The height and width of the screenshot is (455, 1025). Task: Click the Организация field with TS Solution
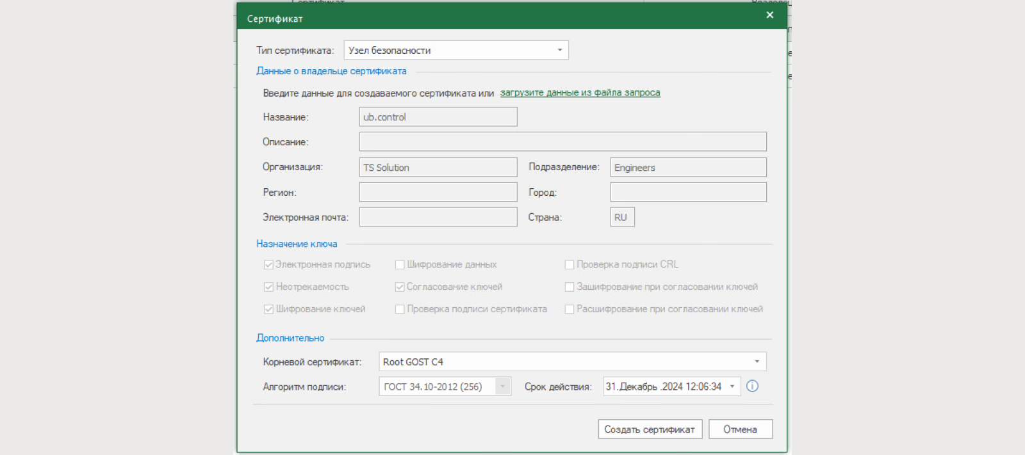[438, 167]
